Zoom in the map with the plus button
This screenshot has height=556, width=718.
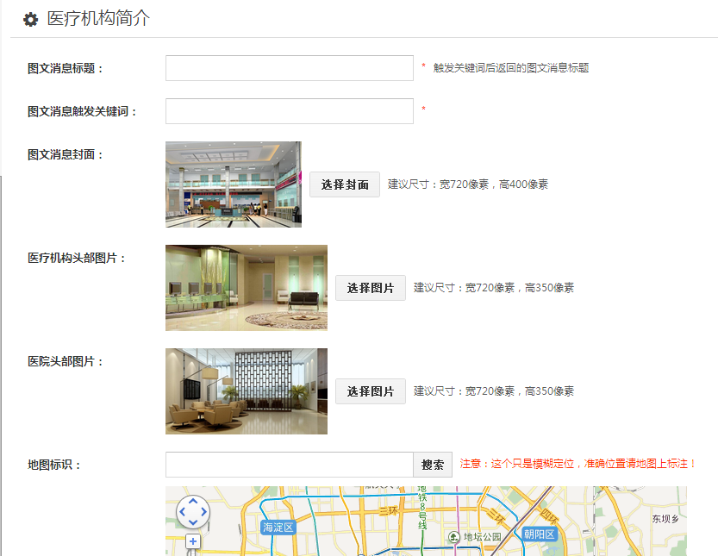(193, 542)
